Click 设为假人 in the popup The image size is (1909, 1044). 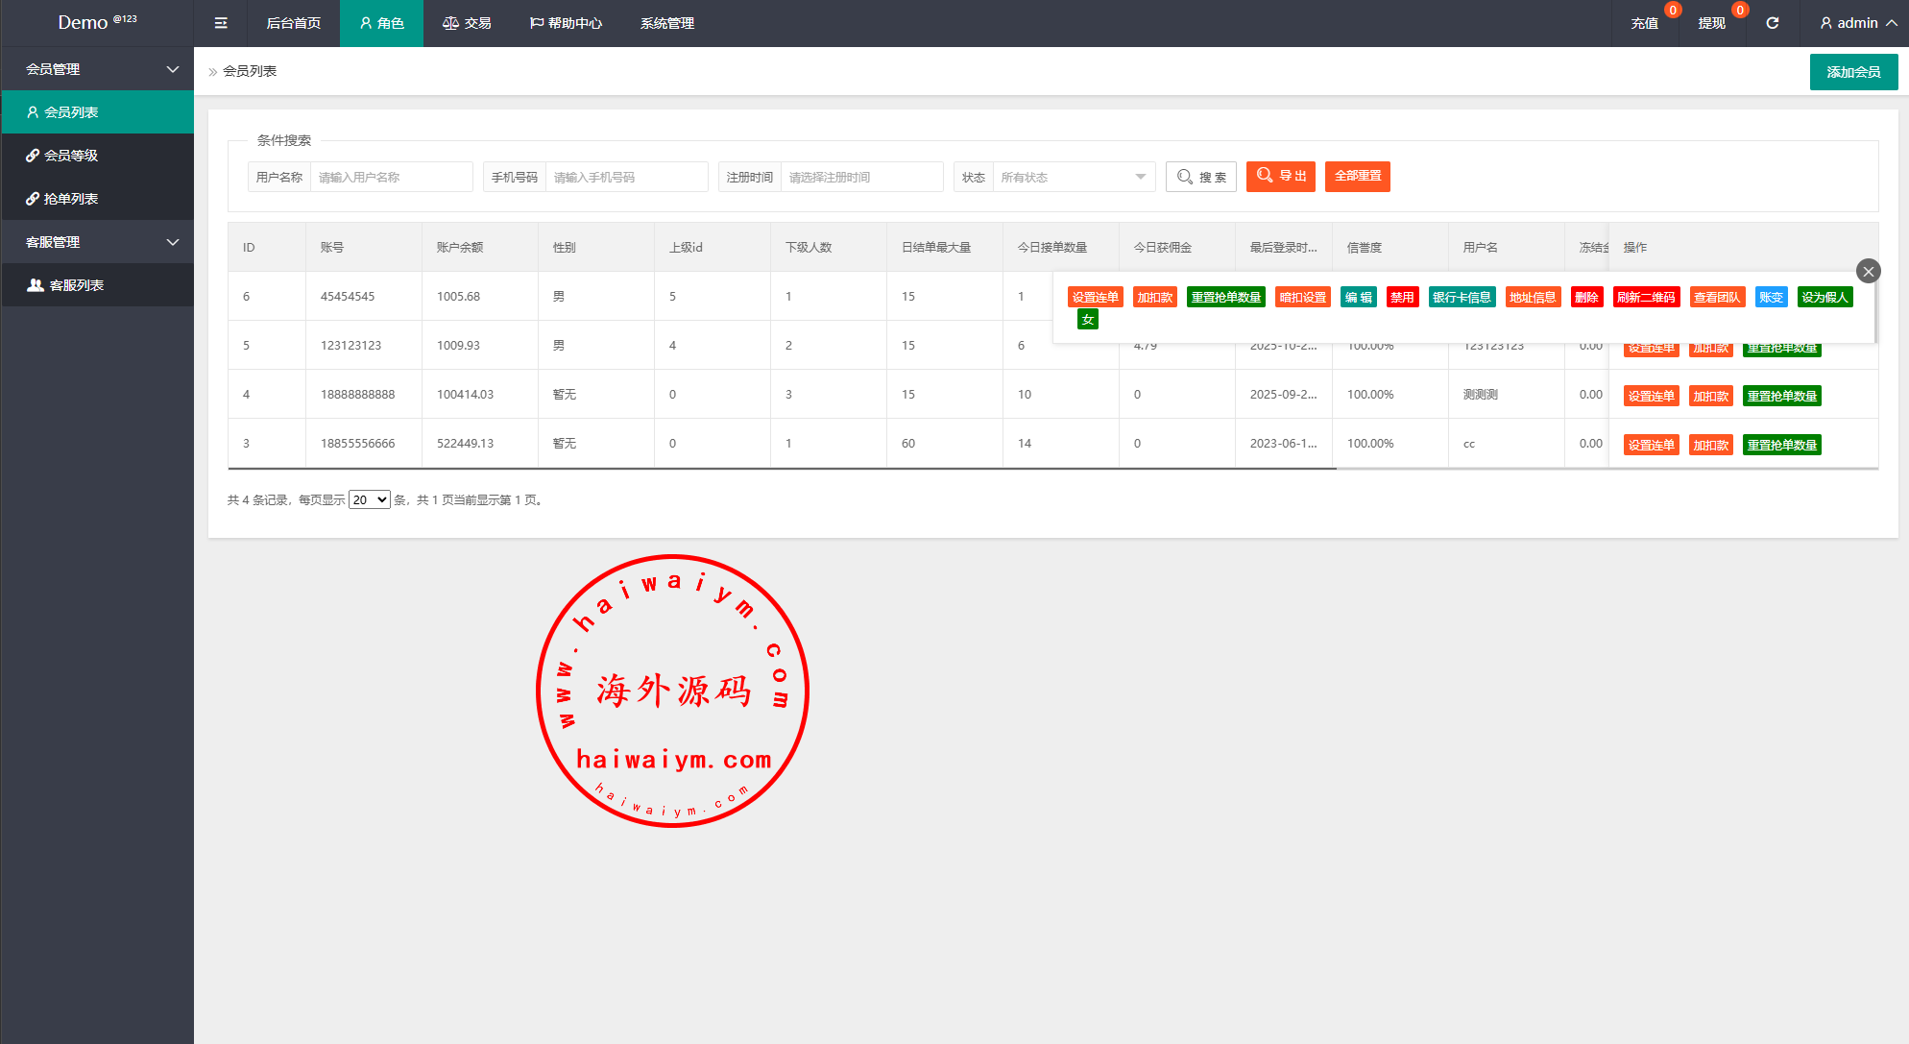[x=1824, y=298]
